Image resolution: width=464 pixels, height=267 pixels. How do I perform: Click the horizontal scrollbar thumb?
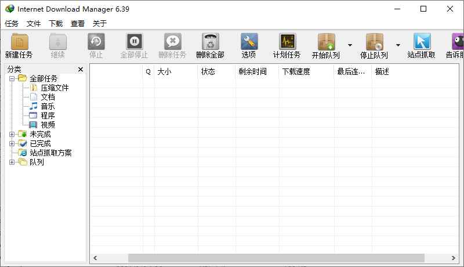pos(276,258)
